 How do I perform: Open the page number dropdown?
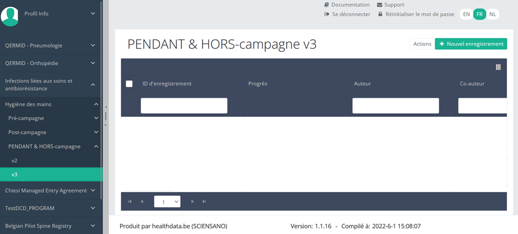tap(167, 202)
